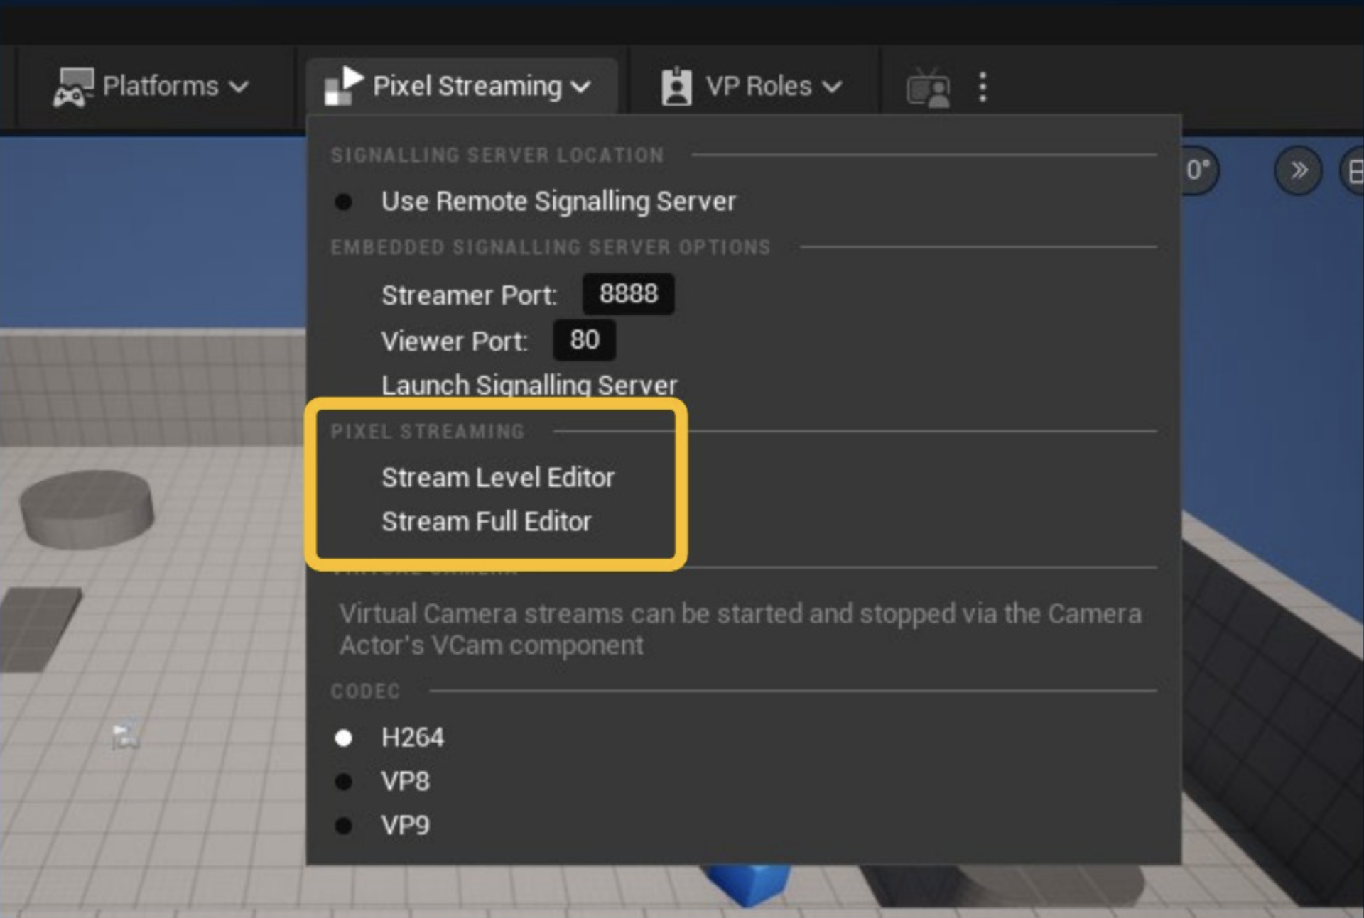
Task: Expand viewport toolbar with double-chevron button
Action: (x=1298, y=171)
